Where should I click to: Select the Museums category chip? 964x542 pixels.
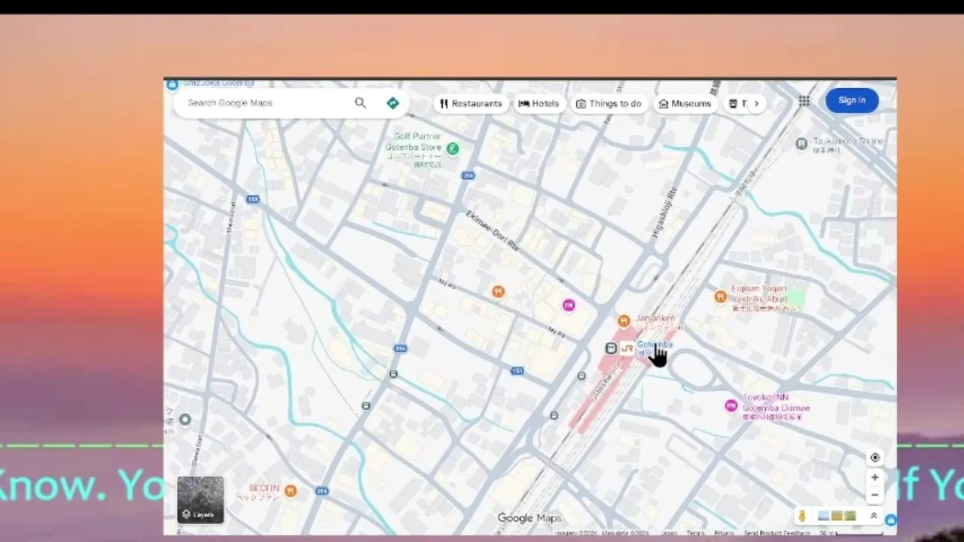point(685,104)
